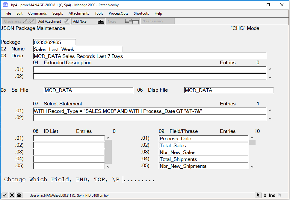Click the 08 ID List label
Viewport: 290px width, 200px height.
46,131
